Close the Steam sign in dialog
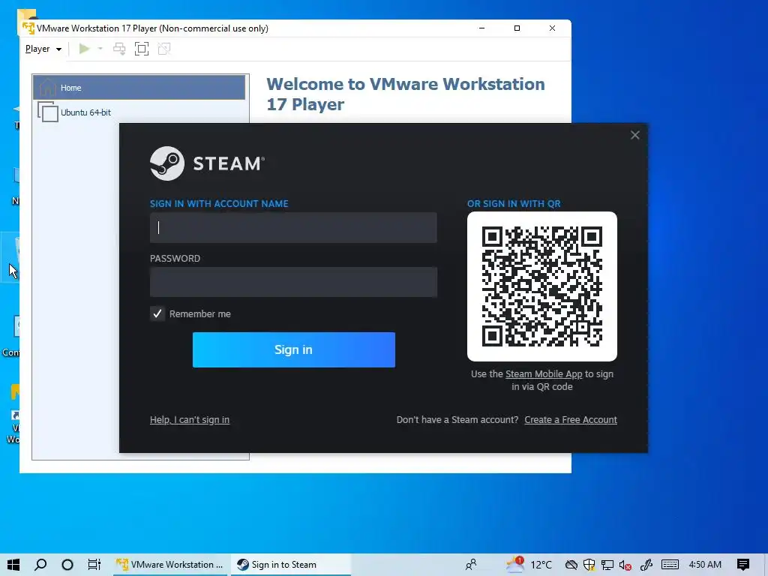This screenshot has width=768, height=576. pos(634,135)
